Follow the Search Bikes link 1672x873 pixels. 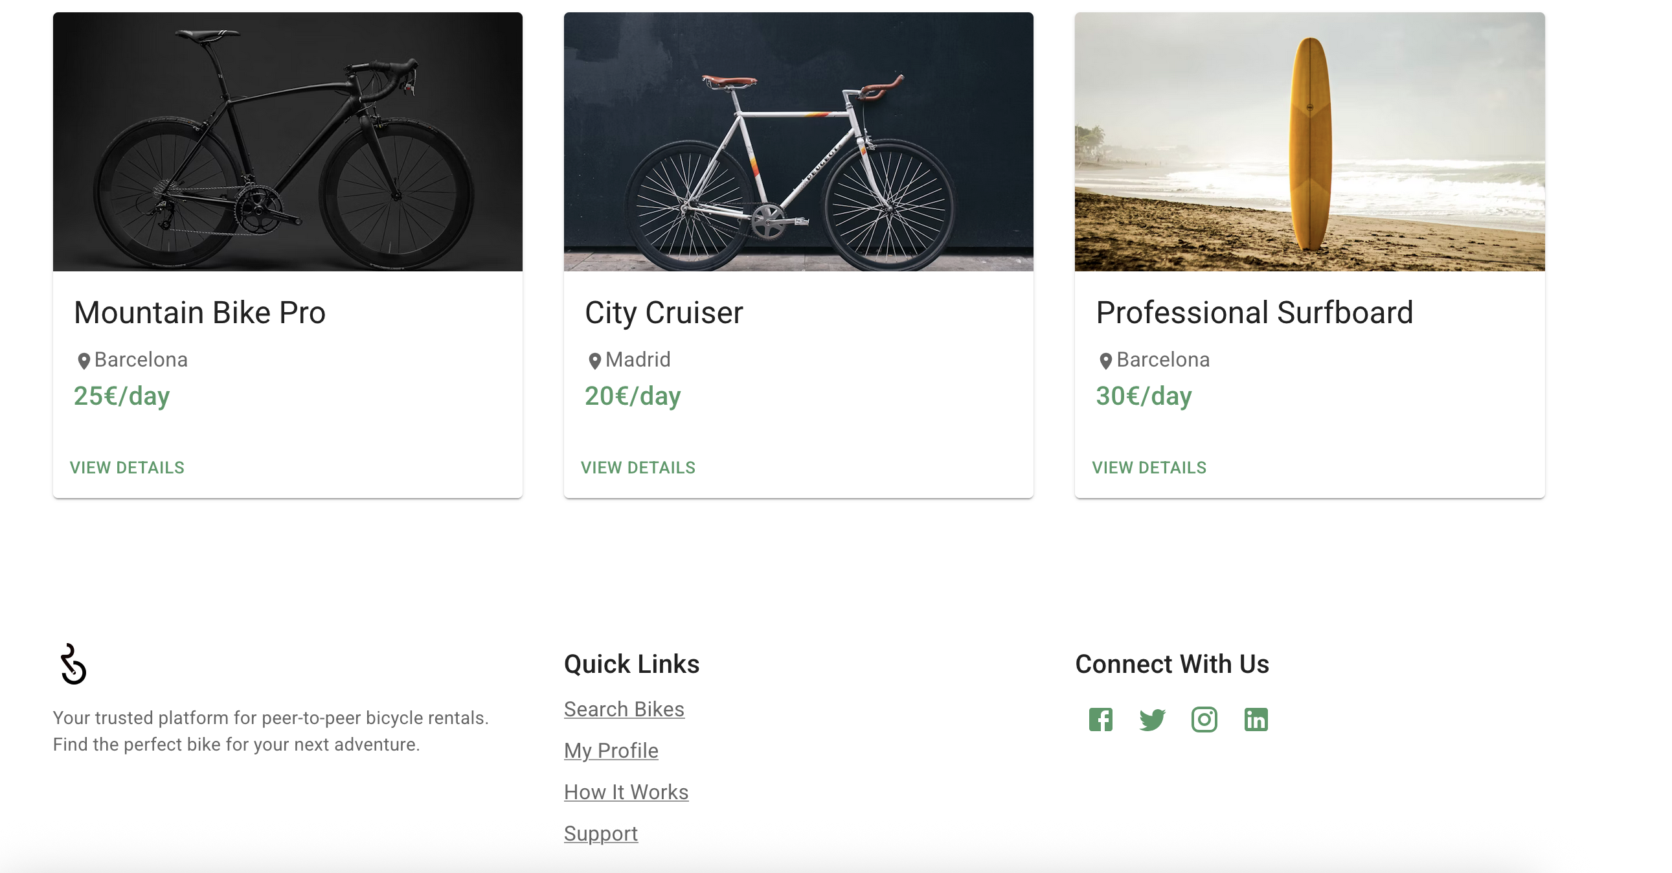click(624, 709)
